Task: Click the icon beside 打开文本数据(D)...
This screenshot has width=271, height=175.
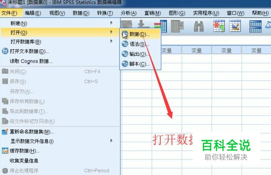Action: (5, 51)
